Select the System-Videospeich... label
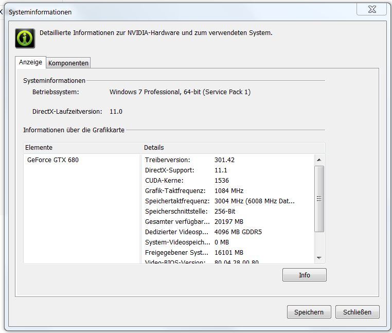 point(177,242)
